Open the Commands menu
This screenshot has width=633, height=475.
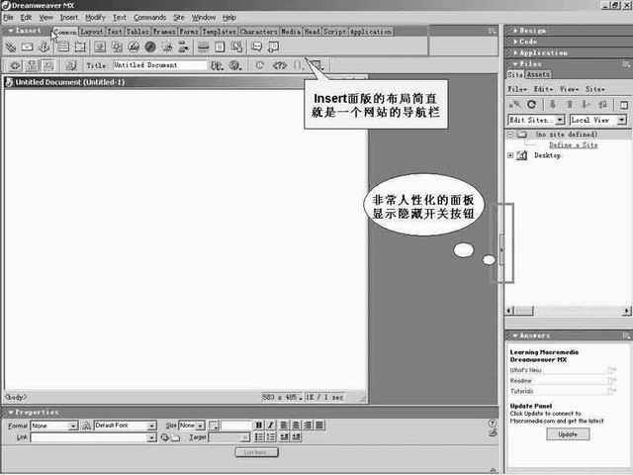pyautogui.click(x=149, y=18)
